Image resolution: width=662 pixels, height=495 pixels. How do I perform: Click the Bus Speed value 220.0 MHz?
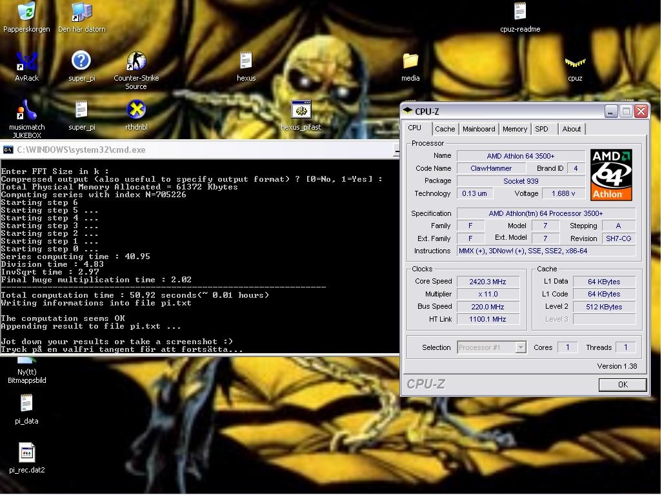point(488,307)
